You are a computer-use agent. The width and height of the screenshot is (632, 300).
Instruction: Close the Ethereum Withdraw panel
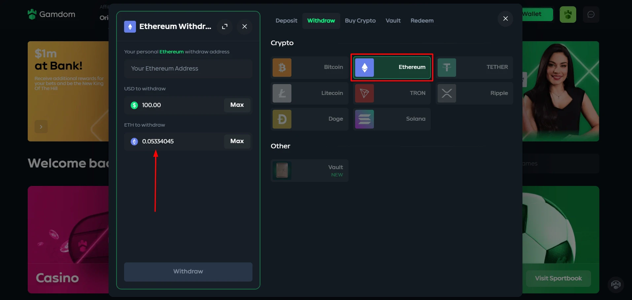[245, 26]
